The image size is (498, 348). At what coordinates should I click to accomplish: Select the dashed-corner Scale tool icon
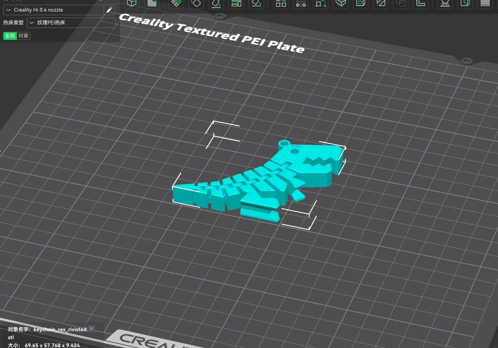[x=320, y=3]
